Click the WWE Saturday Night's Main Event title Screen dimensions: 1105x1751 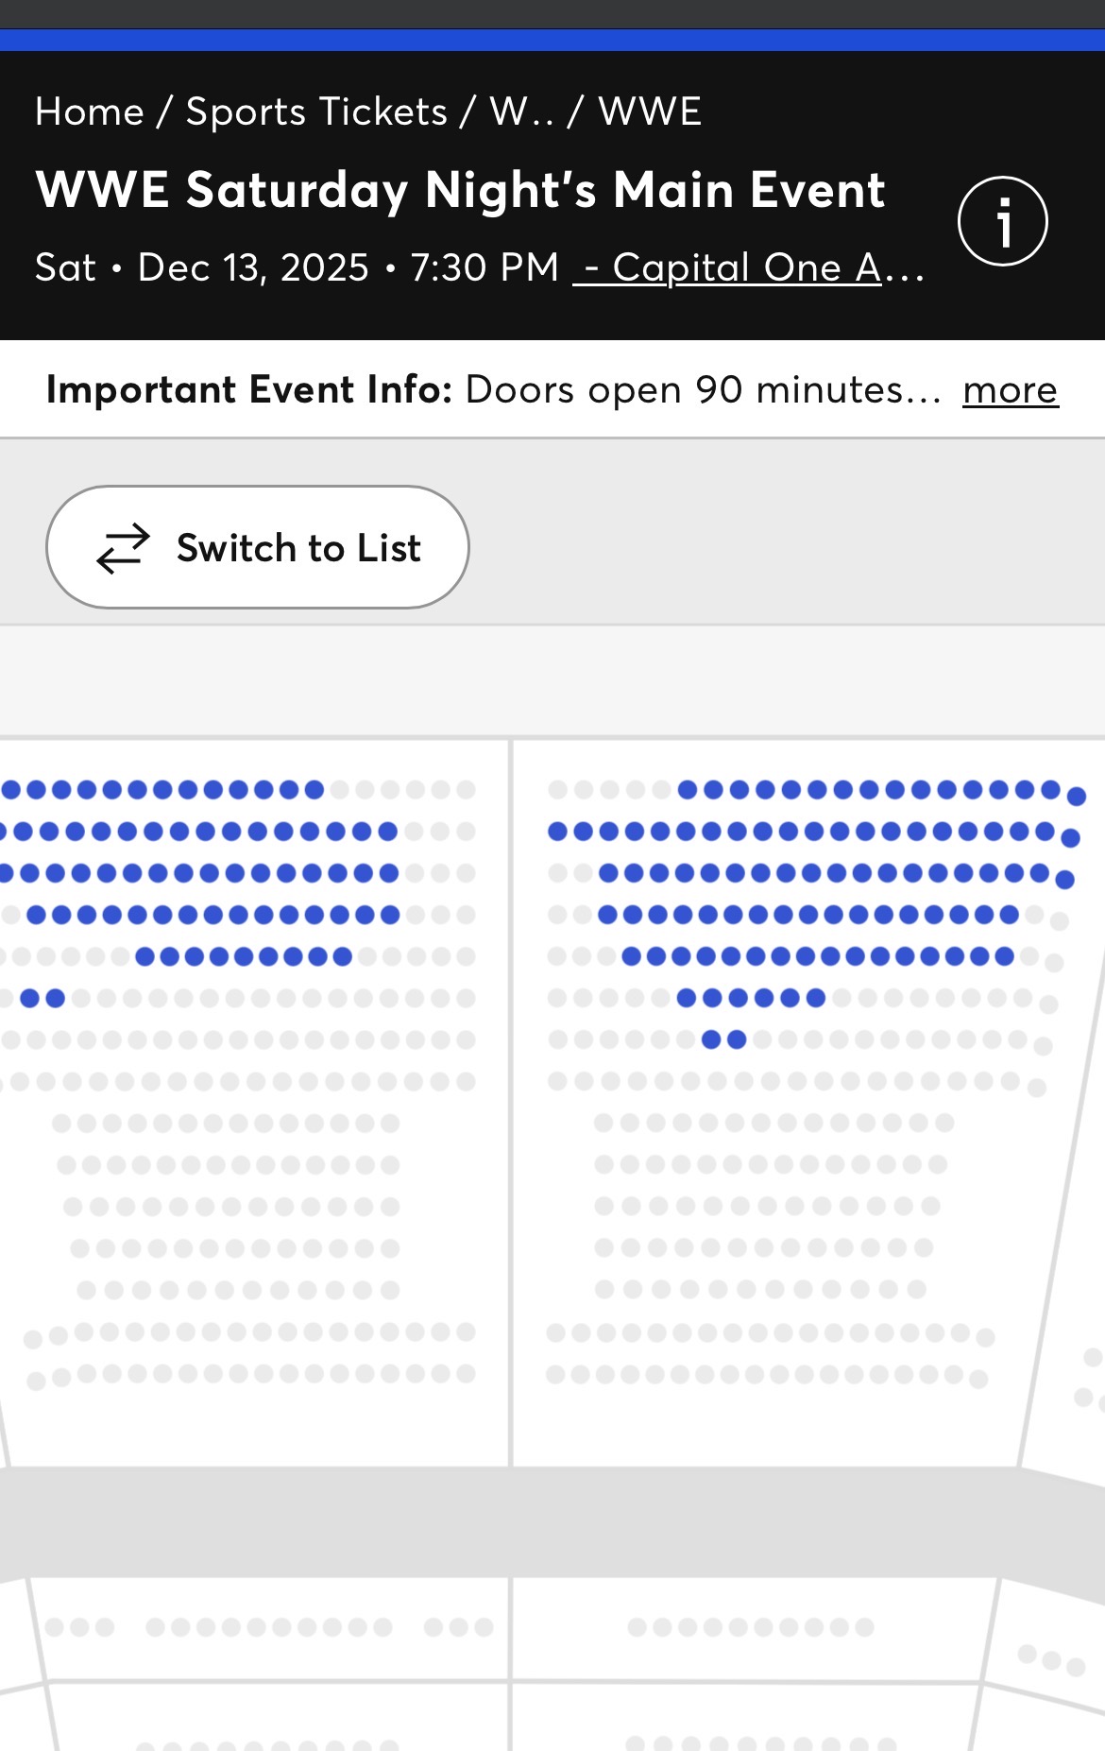click(x=460, y=190)
